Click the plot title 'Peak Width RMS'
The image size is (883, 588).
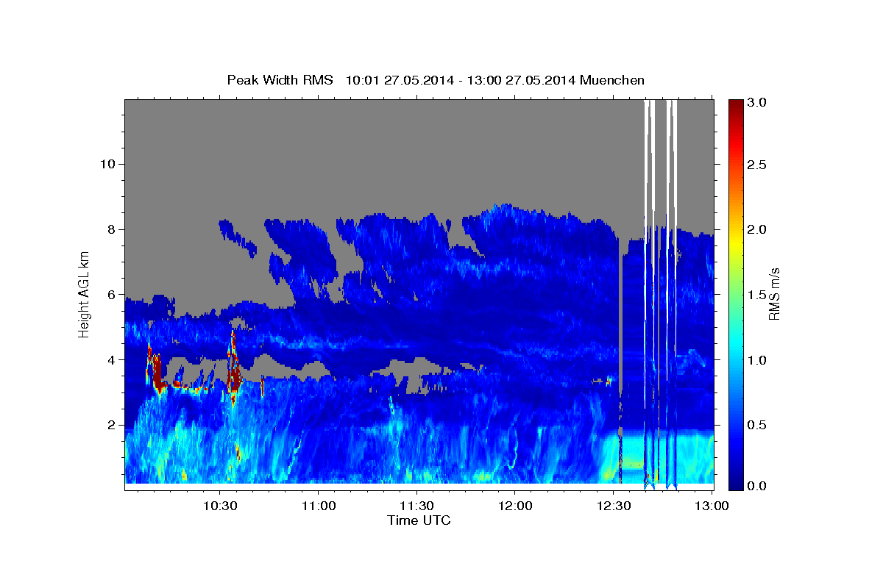280,80
